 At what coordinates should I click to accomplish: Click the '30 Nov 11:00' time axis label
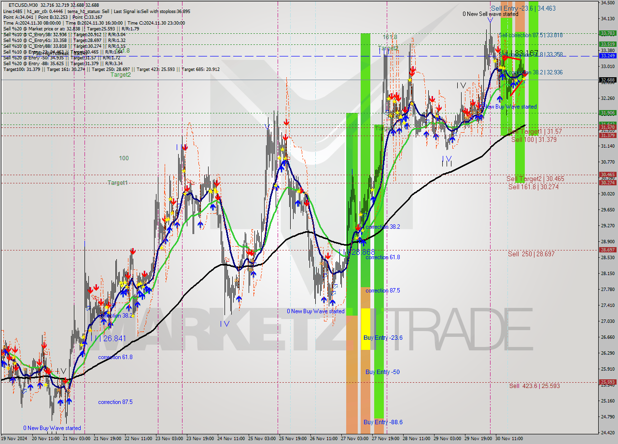click(509, 439)
